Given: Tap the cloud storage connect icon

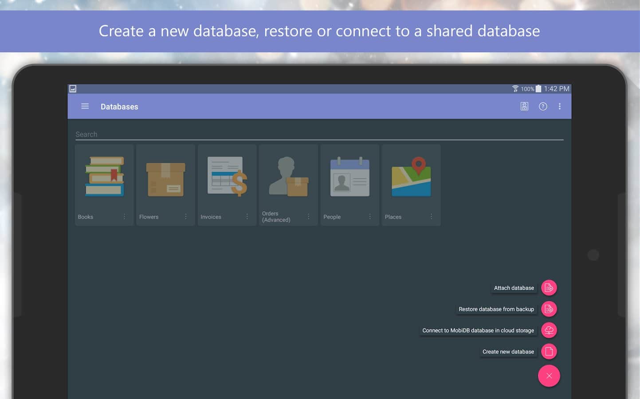Looking at the screenshot, I should pos(549,330).
